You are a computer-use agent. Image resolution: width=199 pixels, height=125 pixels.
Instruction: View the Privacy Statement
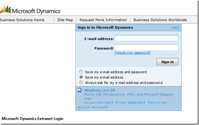(129, 103)
